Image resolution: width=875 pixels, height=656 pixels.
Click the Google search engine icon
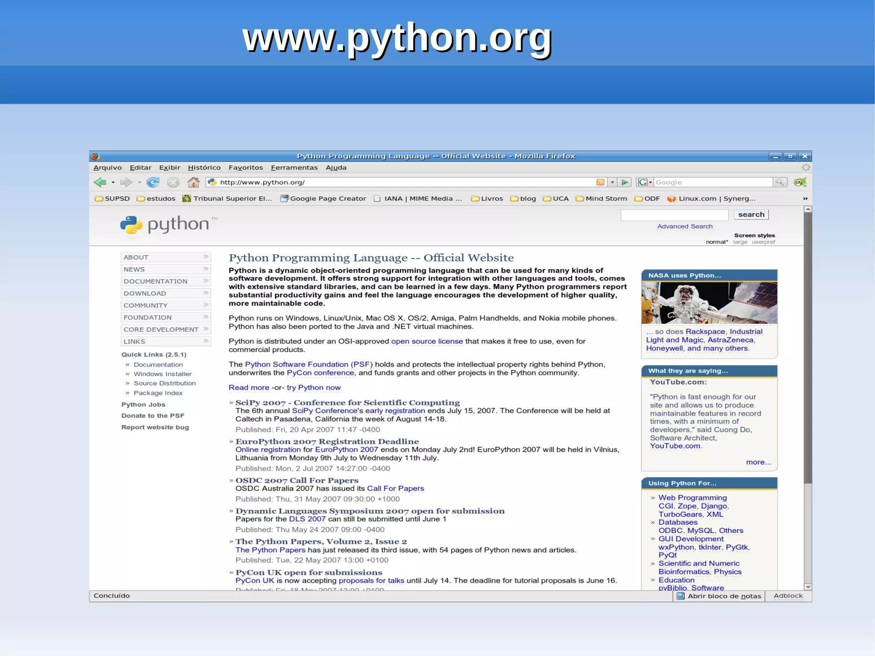[x=642, y=182]
